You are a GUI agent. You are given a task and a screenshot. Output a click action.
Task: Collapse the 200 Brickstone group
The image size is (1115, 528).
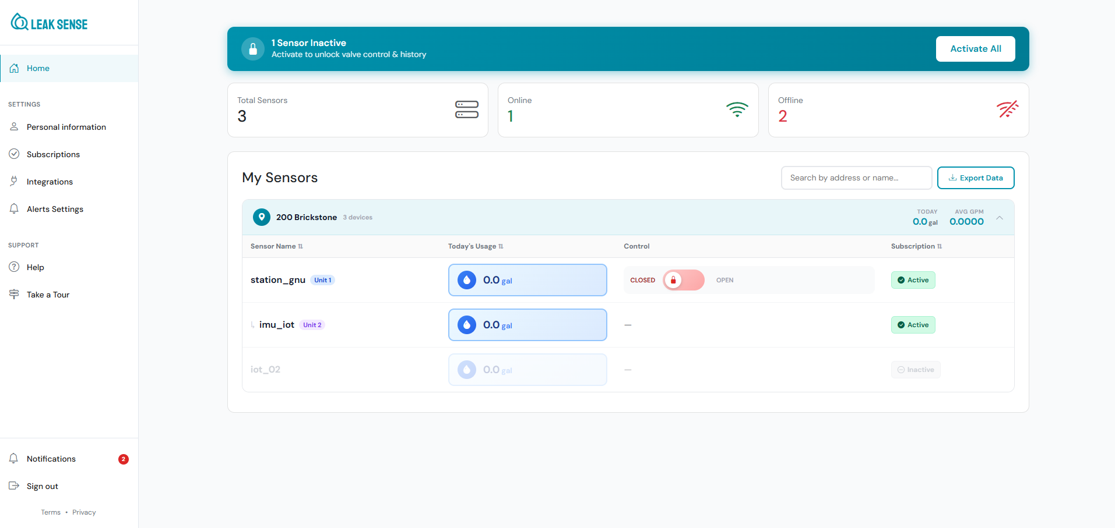coord(1000,218)
